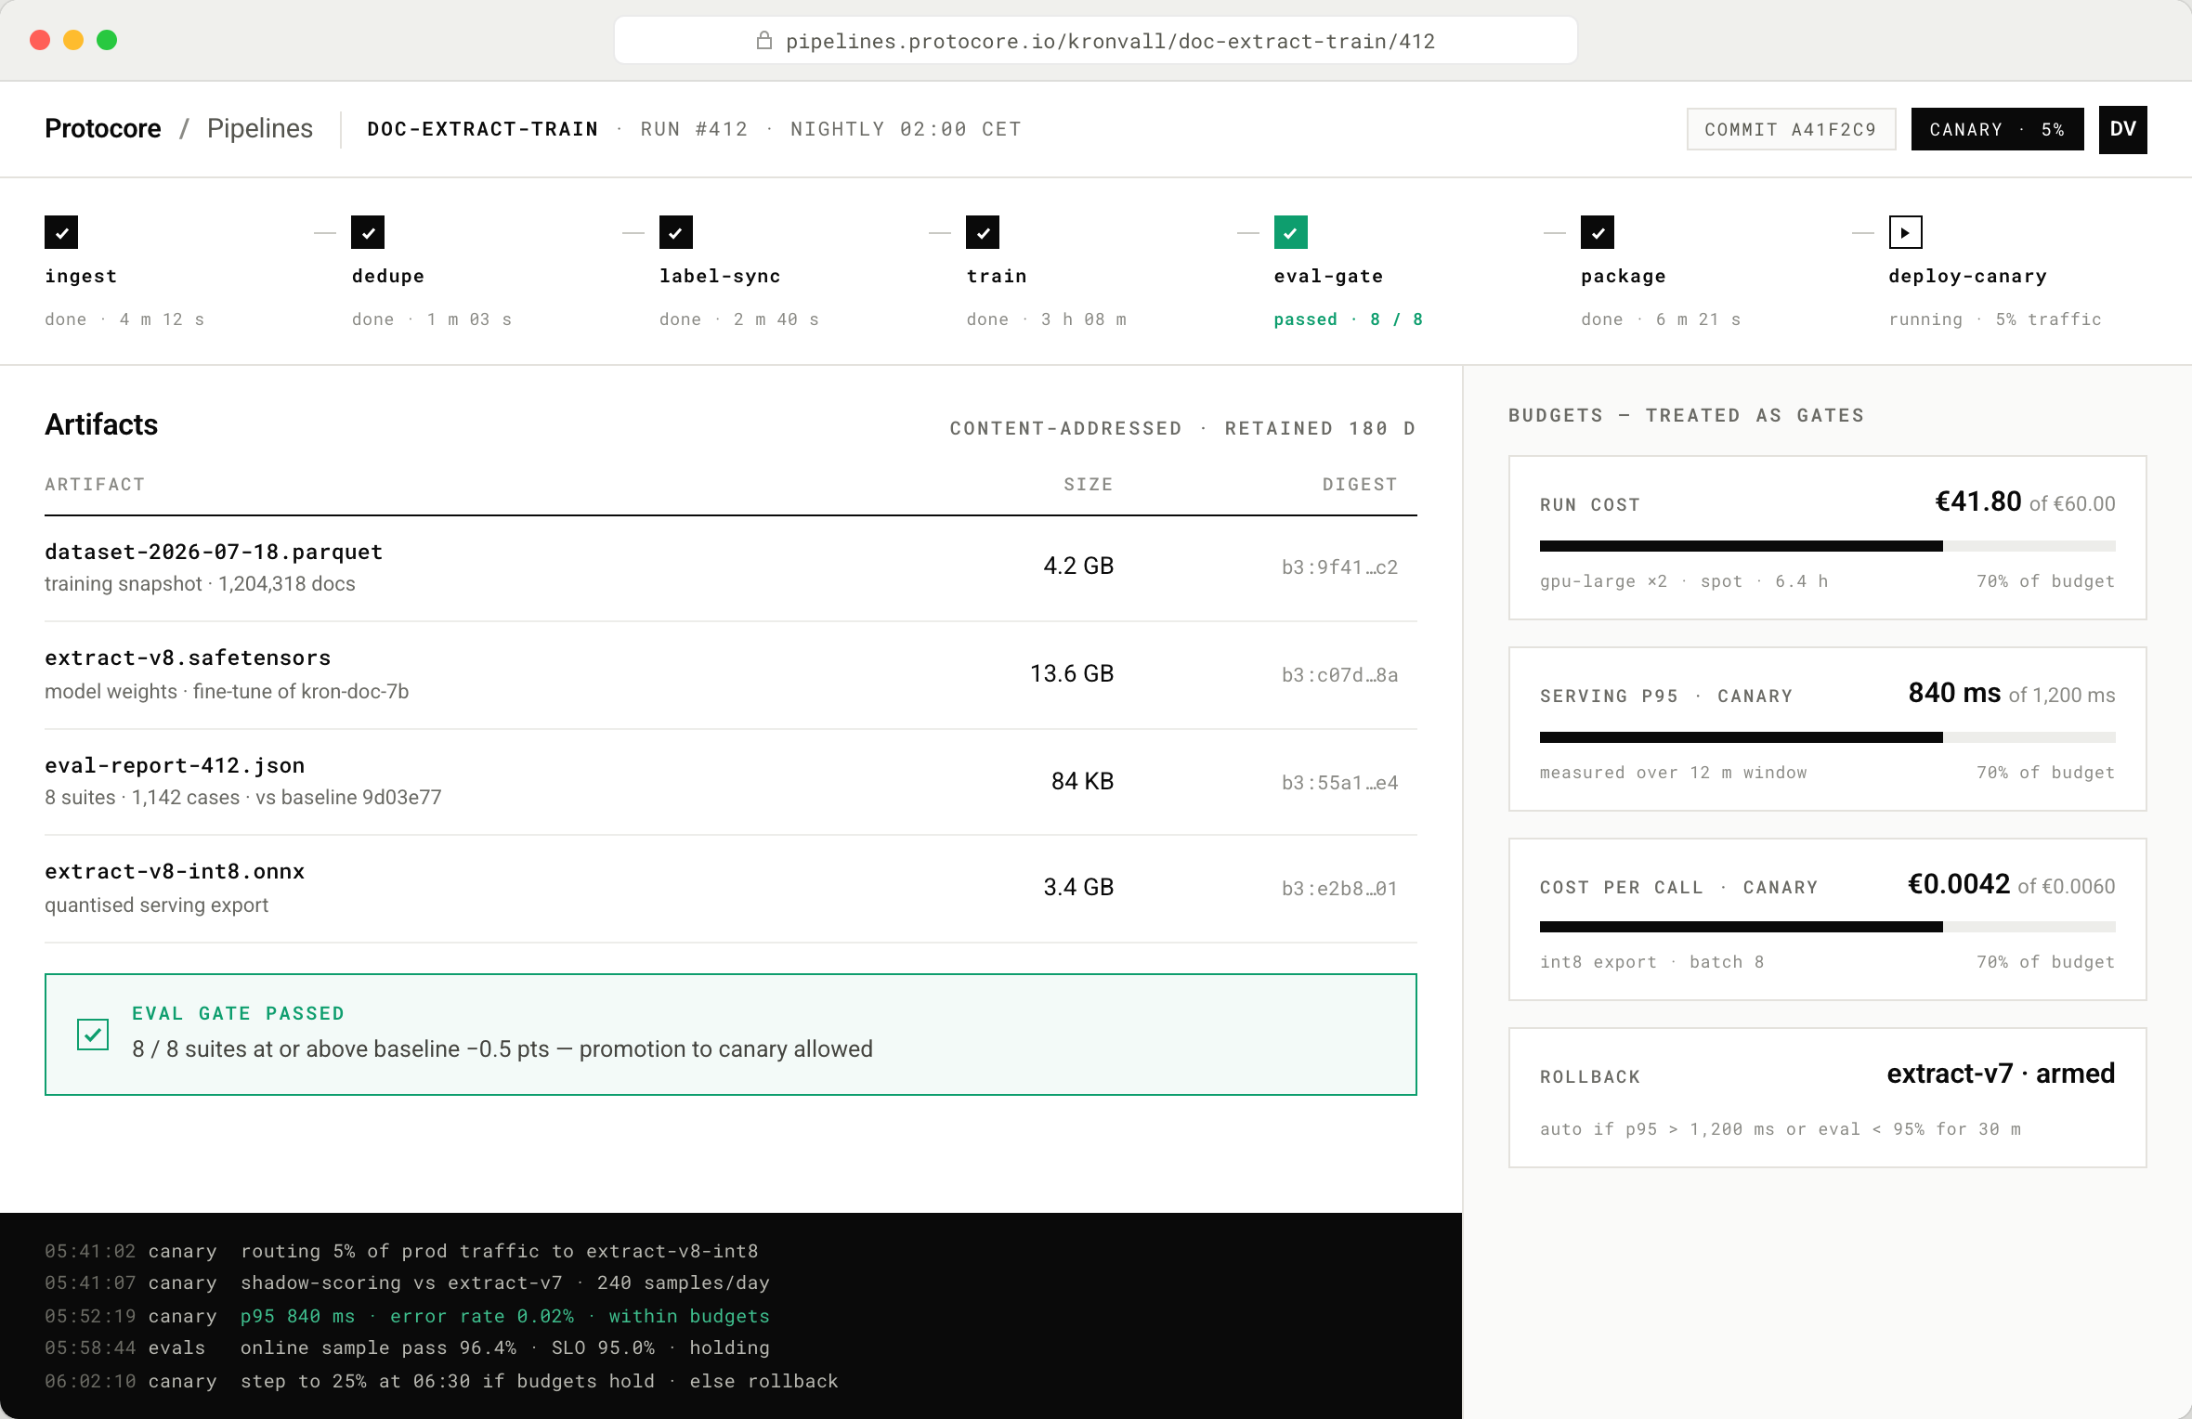The width and height of the screenshot is (2192, 1419).
Task: Click the ingest stage check icon
Action: 61,232
